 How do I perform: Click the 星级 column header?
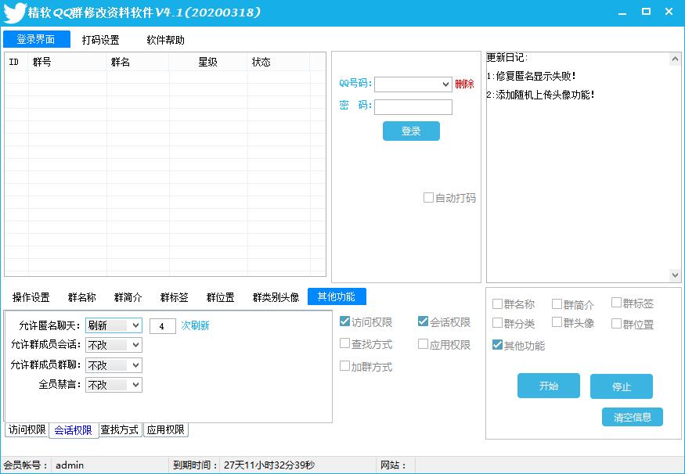tap(208, 62)
